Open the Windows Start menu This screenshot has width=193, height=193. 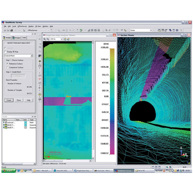click(9, 171)
